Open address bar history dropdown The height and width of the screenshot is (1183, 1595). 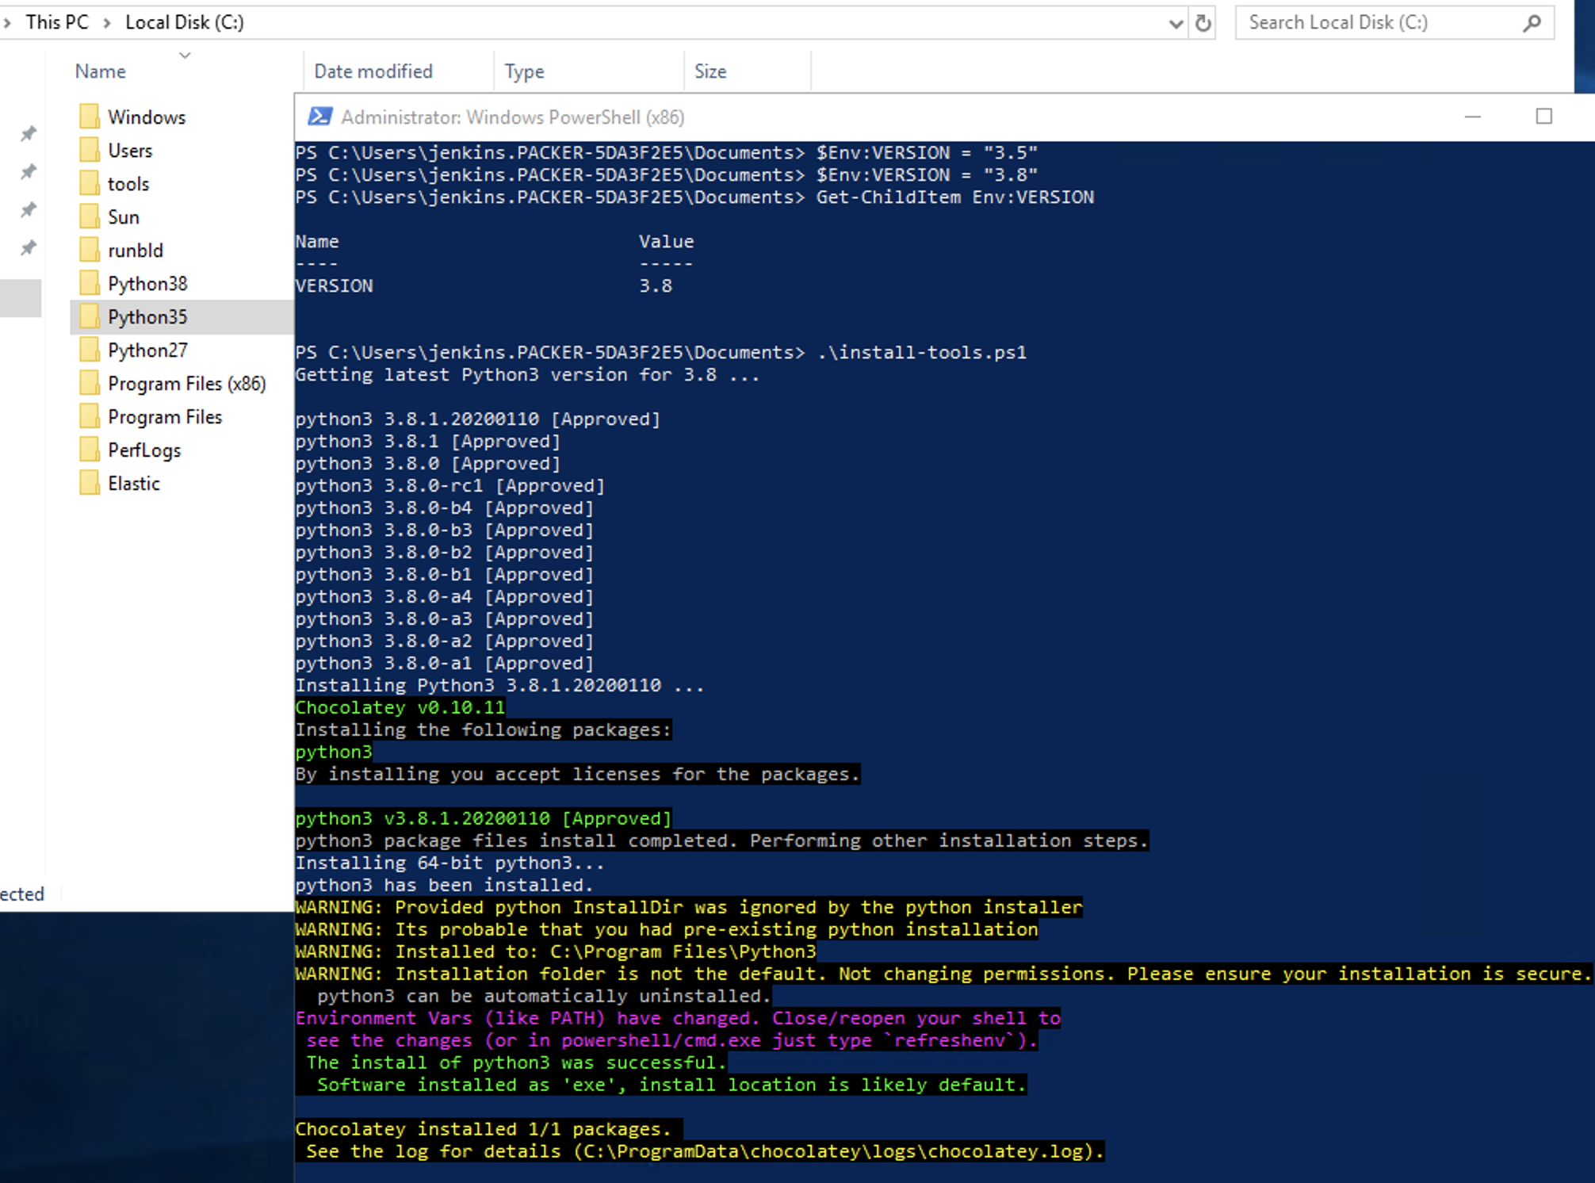1176,24
